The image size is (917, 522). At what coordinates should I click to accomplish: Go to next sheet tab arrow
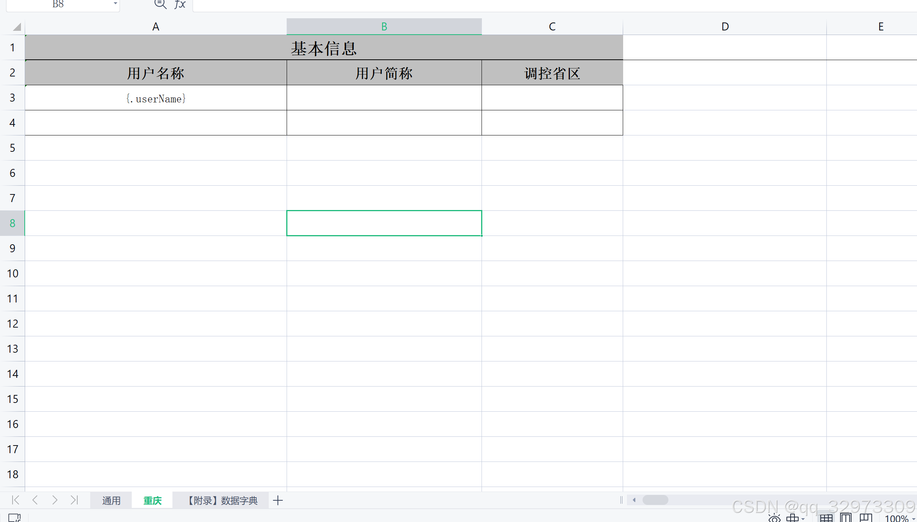point(55,500)
